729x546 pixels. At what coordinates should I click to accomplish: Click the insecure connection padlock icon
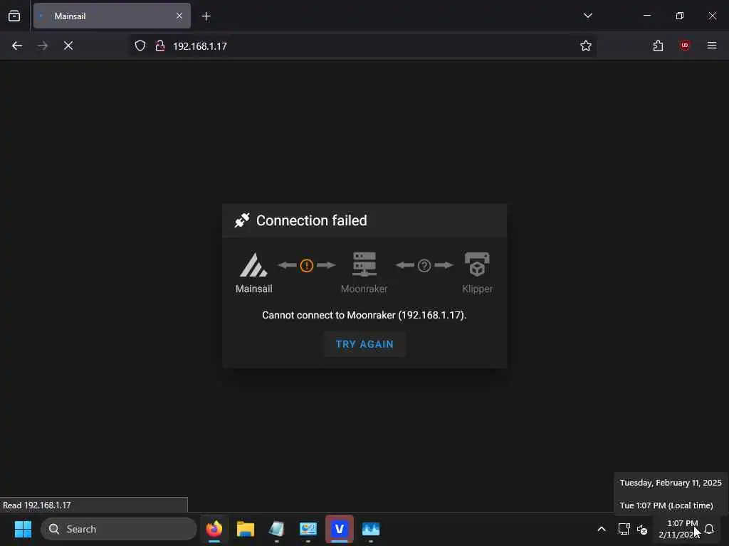point(160,45)
